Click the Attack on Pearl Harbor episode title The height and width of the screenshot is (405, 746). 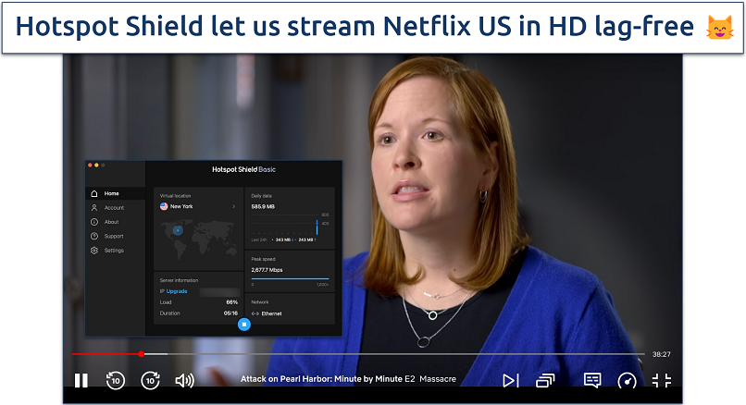click(x=348, y=379)
